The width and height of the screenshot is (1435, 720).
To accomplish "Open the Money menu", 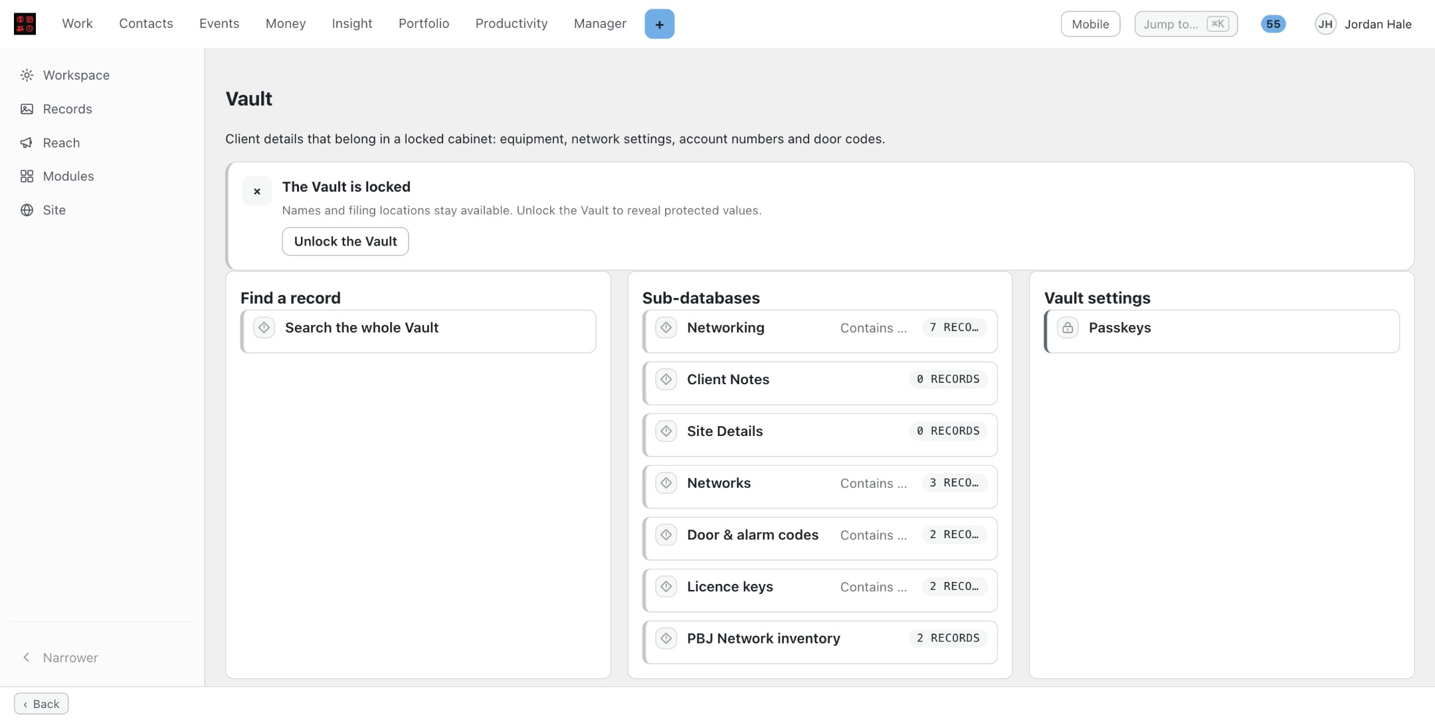I will coord(286,23).
